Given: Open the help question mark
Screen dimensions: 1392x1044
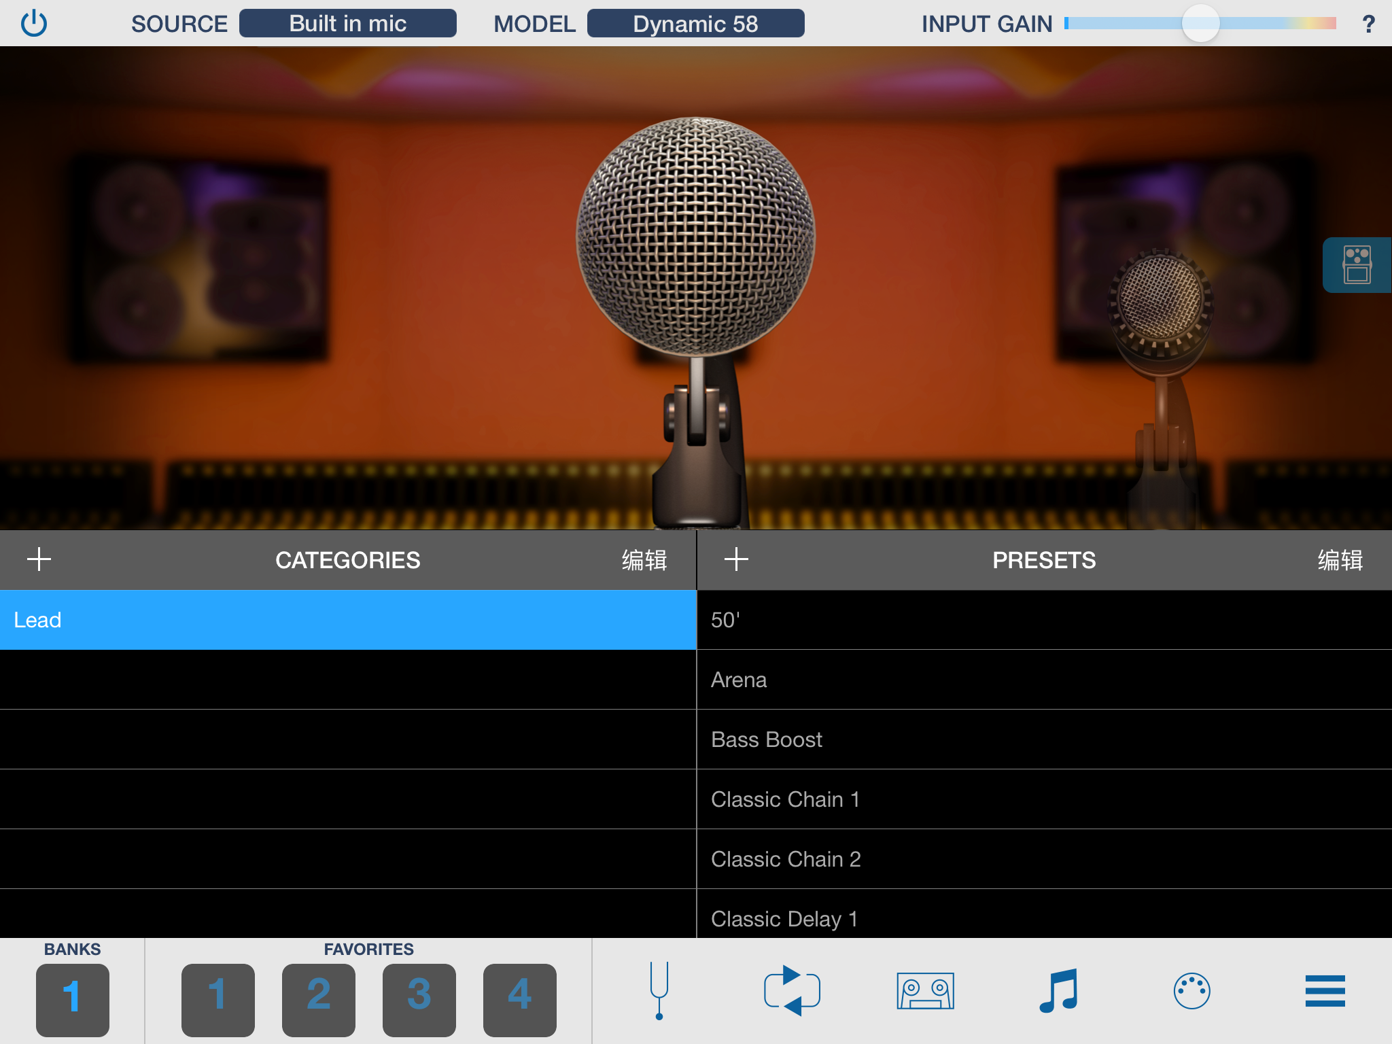Looking at the screenshot, I should pos(1368,24).
